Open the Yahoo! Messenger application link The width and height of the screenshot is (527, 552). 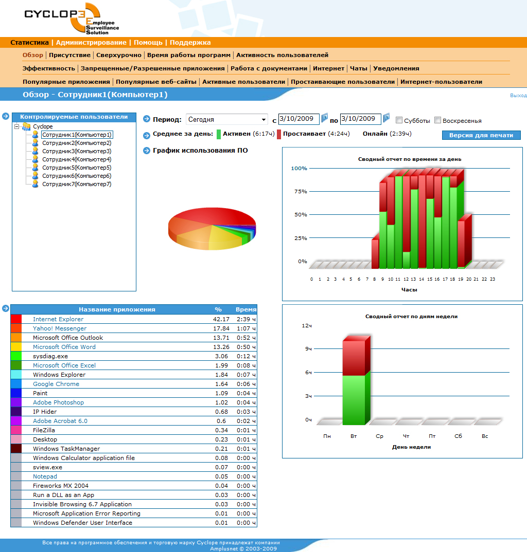tap(60, 328)
